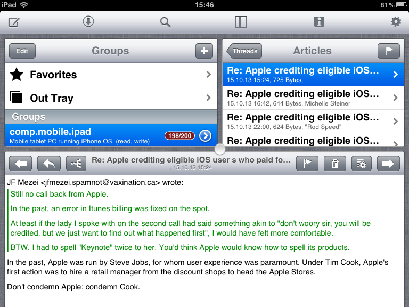This screenshot has width=409, height=307.
Task: Show thread tree view icon
Action: pos(76,164)
